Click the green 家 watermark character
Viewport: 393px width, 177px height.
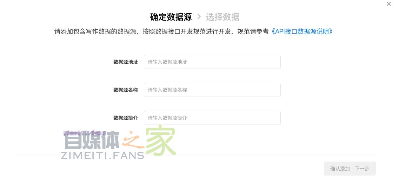pyautogui.click(x=160, y=141)
